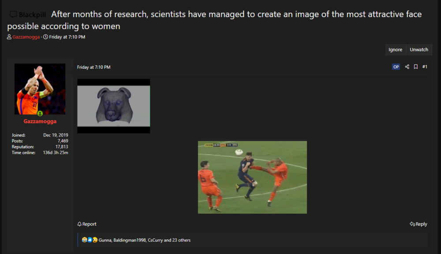Bookmark the post using the bookmark icon
This screenshot has height=254, width=441.
(415, 67)
